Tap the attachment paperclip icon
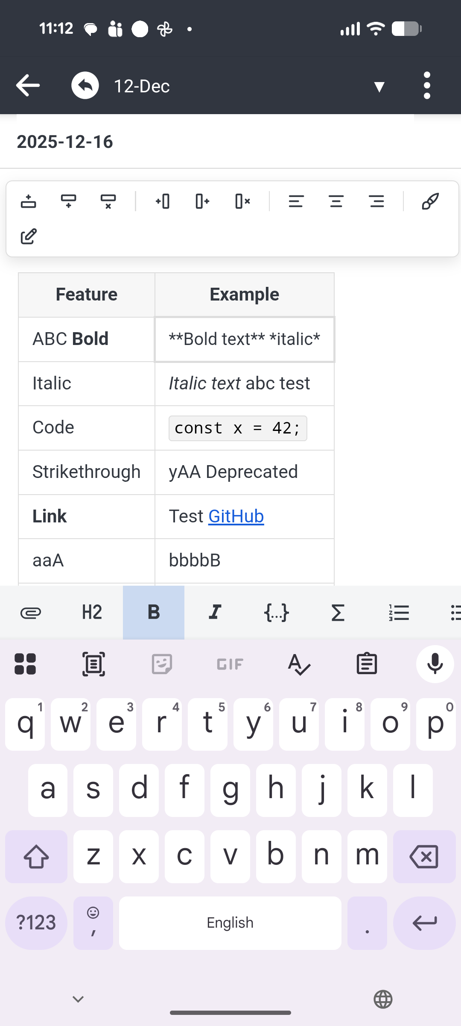 click(x=31, y=613)
